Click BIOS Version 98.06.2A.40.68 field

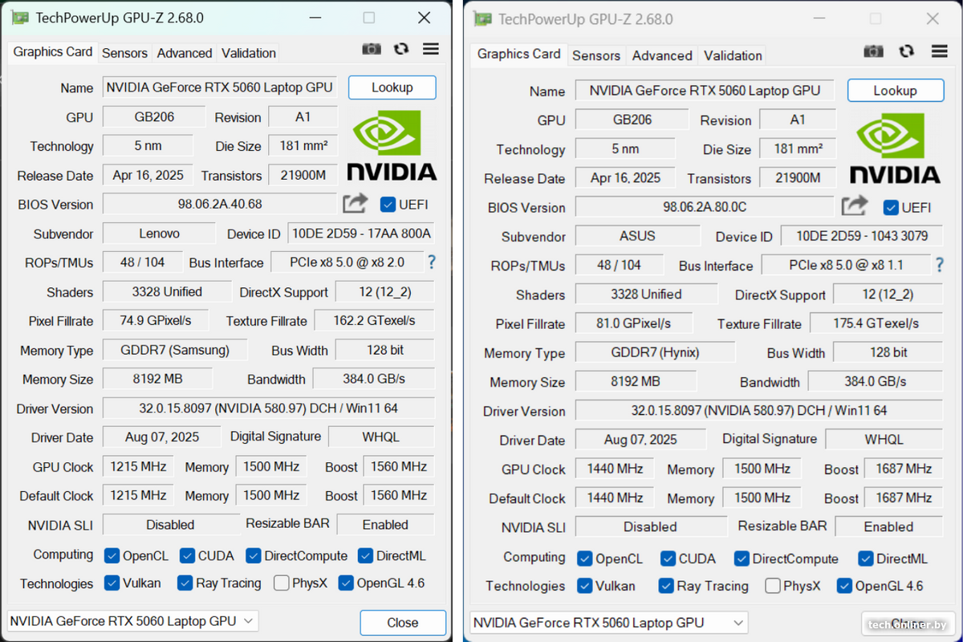220,204
